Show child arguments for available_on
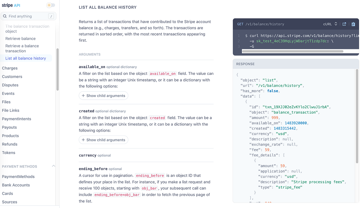Screen dimensions: 363x208 103,95
